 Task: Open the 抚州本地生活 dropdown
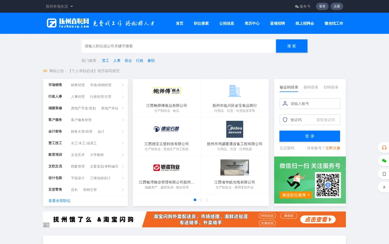point(59,6)
